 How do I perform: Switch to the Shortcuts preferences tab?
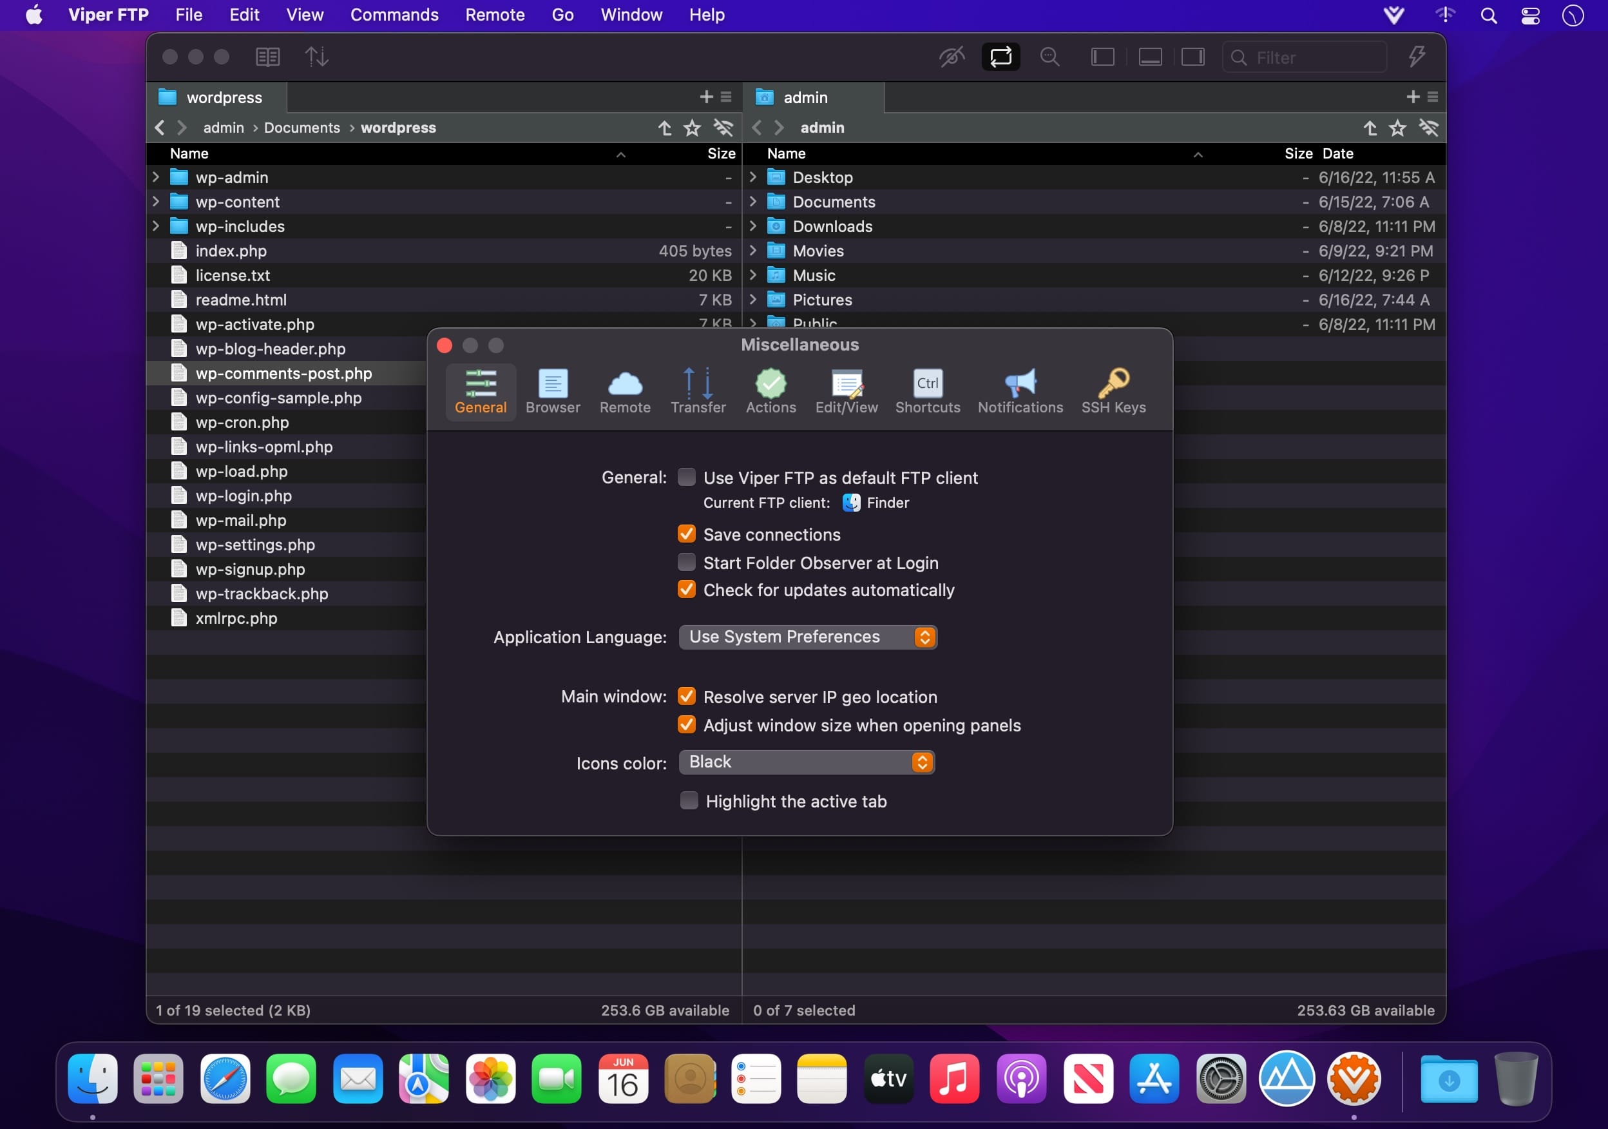927,391
